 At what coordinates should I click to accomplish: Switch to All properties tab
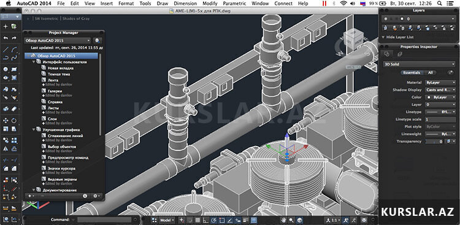431,72
